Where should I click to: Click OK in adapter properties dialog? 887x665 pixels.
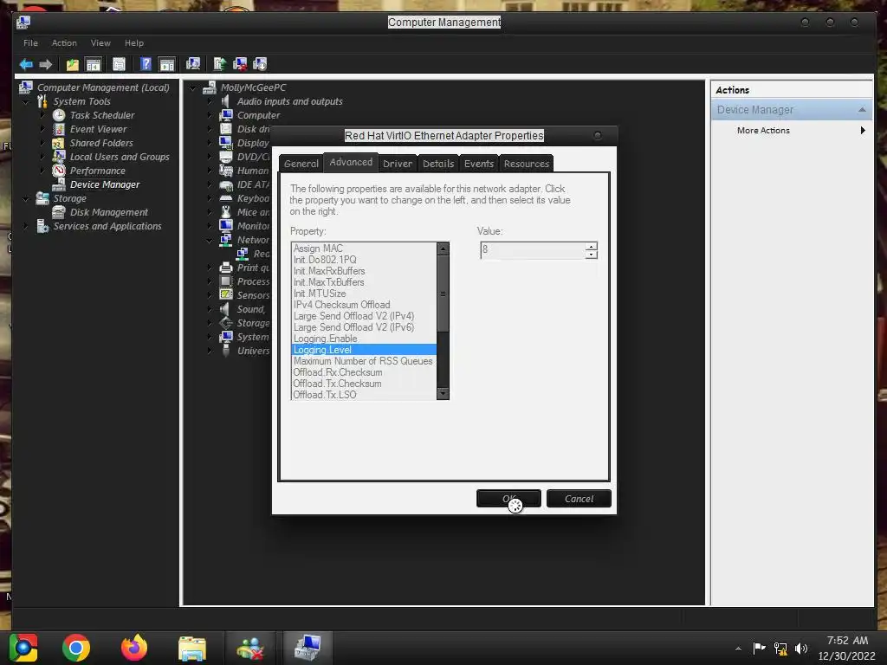[x=508, y=499]
